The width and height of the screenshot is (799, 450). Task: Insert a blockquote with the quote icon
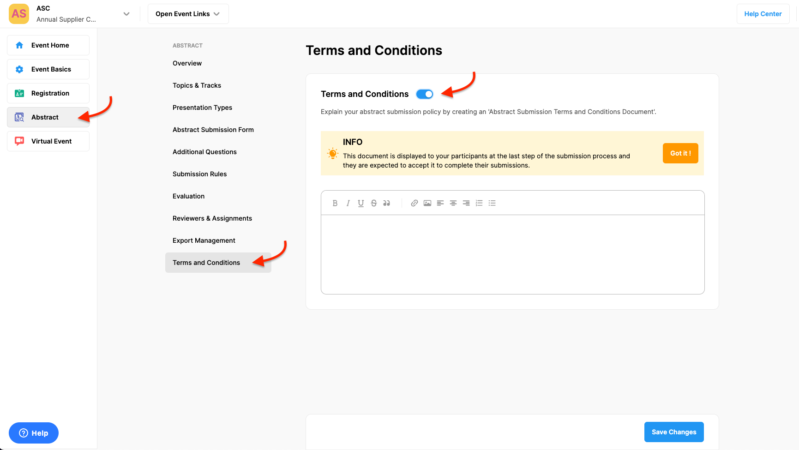(387, 203)
